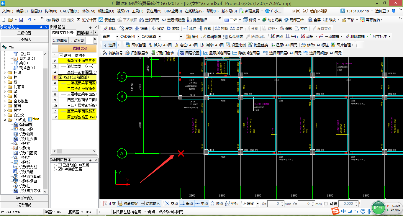This screenshot has height=216, width=403.
Task: Click X coordinate input field
Action: 276,204
